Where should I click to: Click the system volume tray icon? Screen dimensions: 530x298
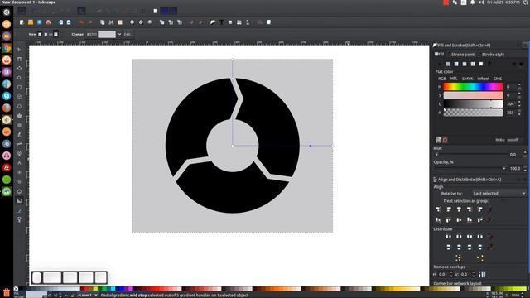(481, 2)
